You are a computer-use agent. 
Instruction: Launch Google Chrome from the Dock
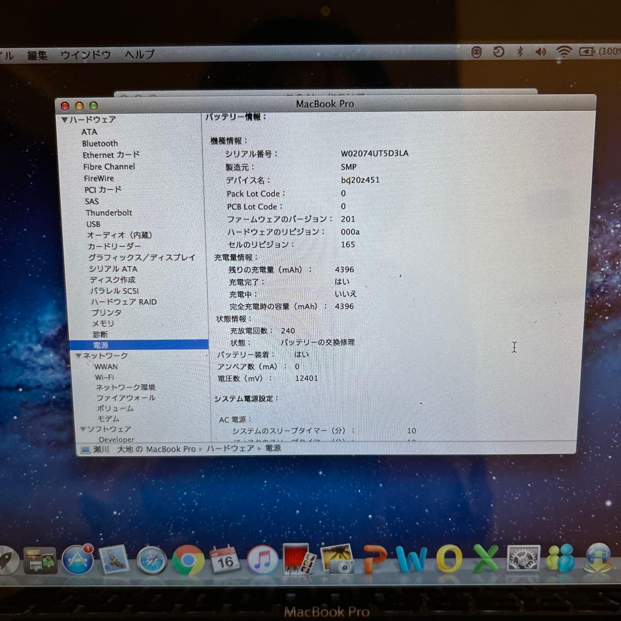pos(188,561)
